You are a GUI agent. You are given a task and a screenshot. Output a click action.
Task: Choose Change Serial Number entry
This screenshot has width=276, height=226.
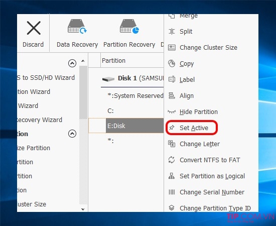(x=212, y=192)
